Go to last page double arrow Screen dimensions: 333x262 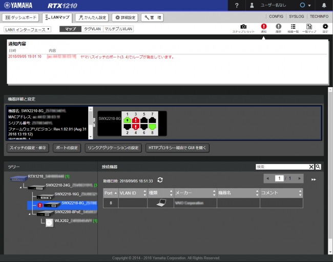click(x=314, y=179)
